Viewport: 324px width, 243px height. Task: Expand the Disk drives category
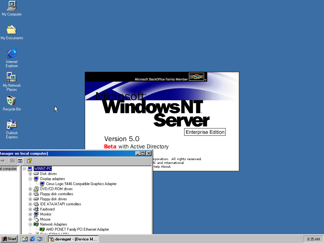[x=30, y=174]
